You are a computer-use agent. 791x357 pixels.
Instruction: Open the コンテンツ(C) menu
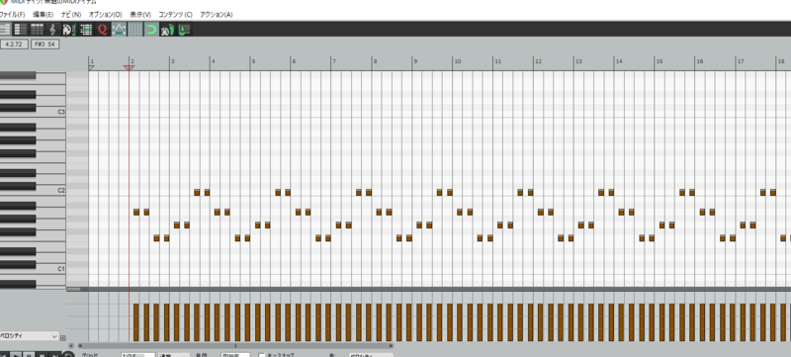176,15
